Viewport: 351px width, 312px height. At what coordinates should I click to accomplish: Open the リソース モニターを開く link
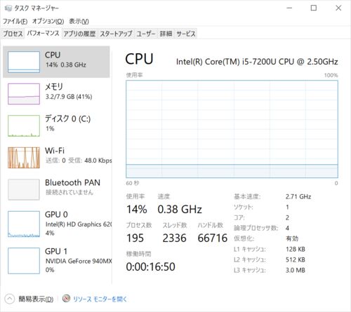pyautogui.click(x=100, y=299)
